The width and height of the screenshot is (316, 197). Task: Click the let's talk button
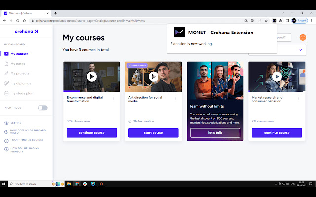(215, 133)
